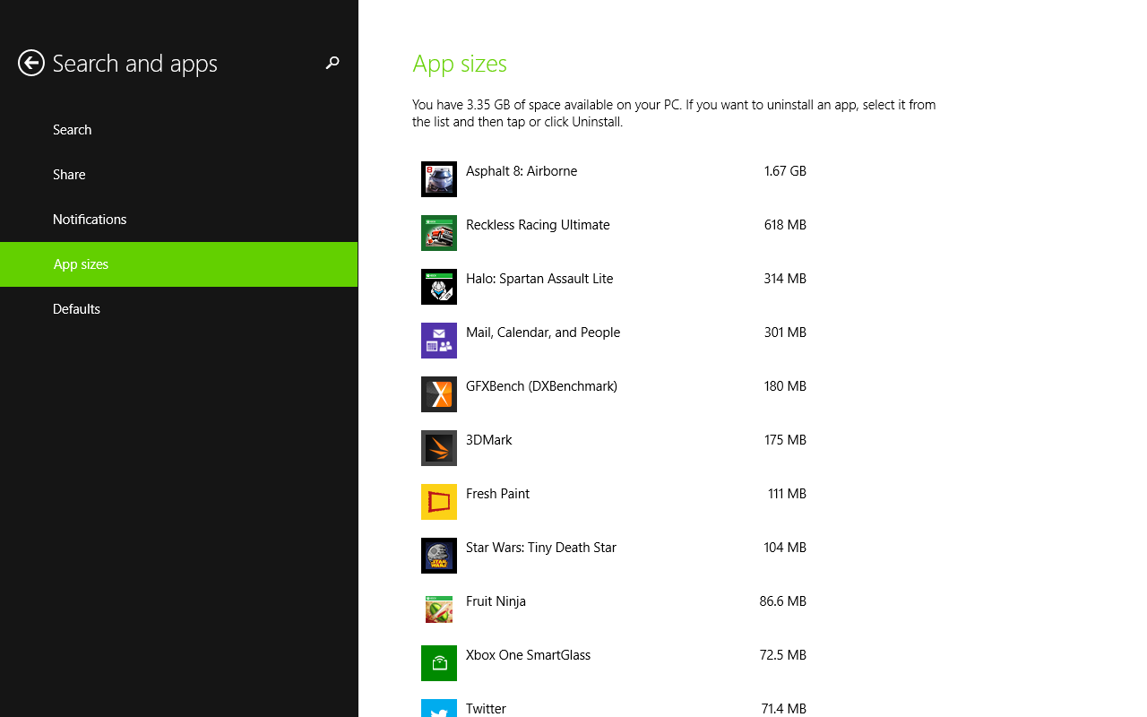Open the Defaults settings page
This screenshot has height=717, width=1147.
click(179, 309)
